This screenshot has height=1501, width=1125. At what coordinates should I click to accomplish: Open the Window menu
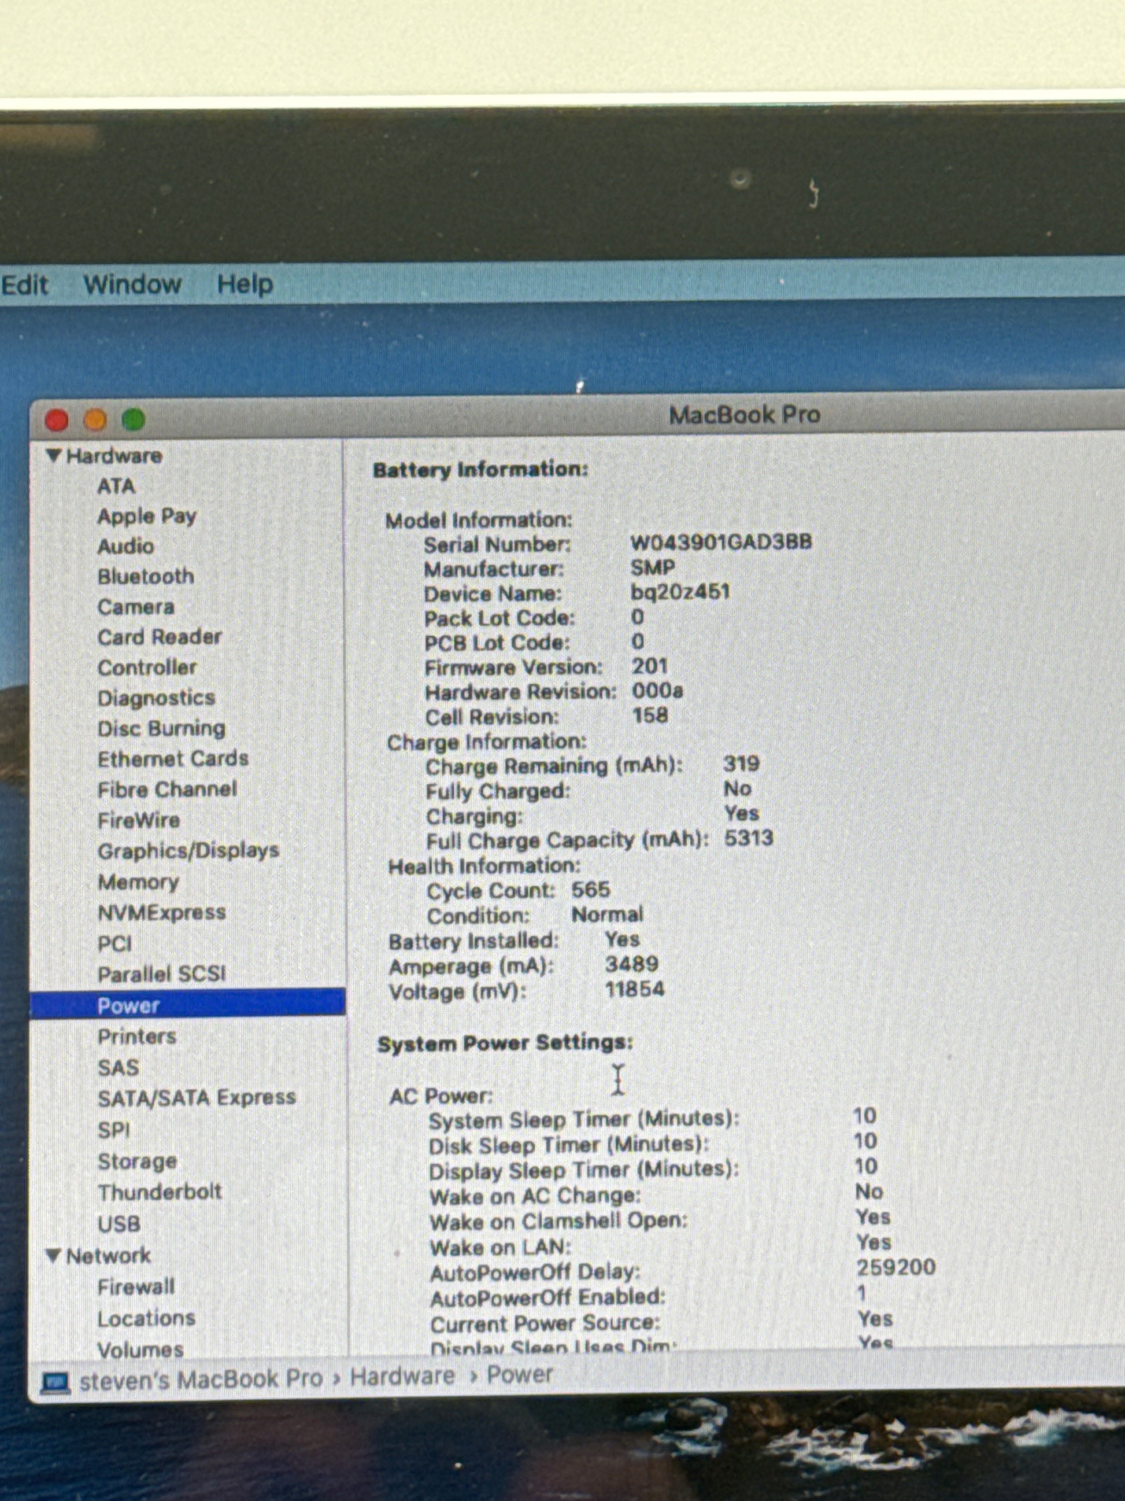[x=132, y=283]
